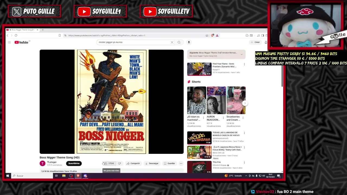
Task: Switch to Brave browser taskbar icon
Action: pyautogui.click(x=78, y=176)
